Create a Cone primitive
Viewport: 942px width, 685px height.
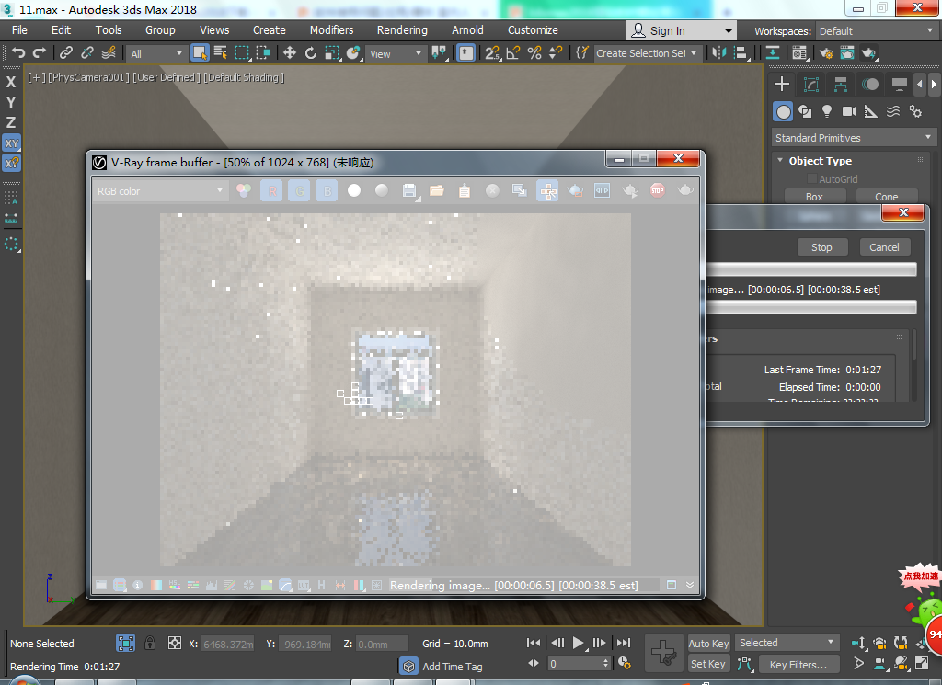click(x=887, y=197)
